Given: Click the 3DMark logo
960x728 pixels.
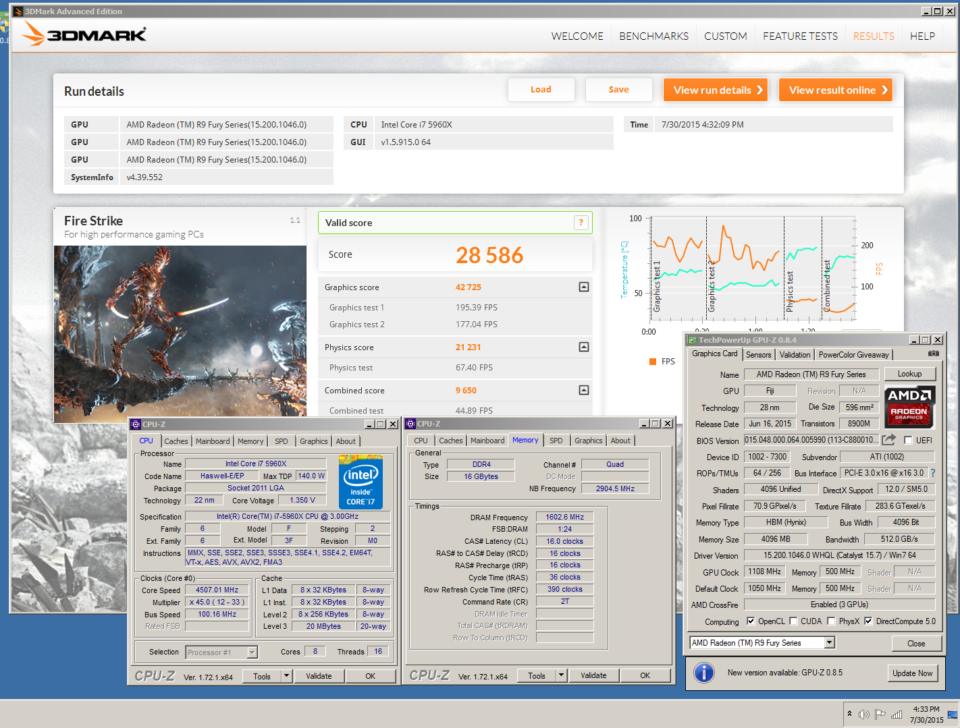Looking at the screenshot, I should coord(84,34).
